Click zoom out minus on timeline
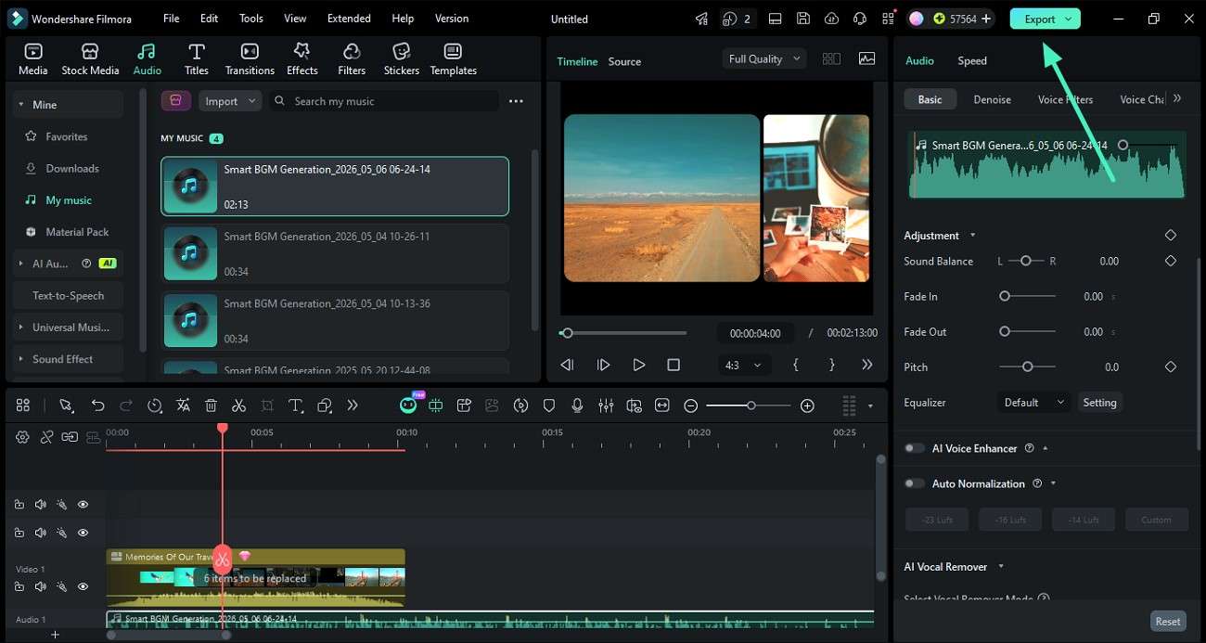Viewport: 1206px width, 643px height. (x=691, y=405)
